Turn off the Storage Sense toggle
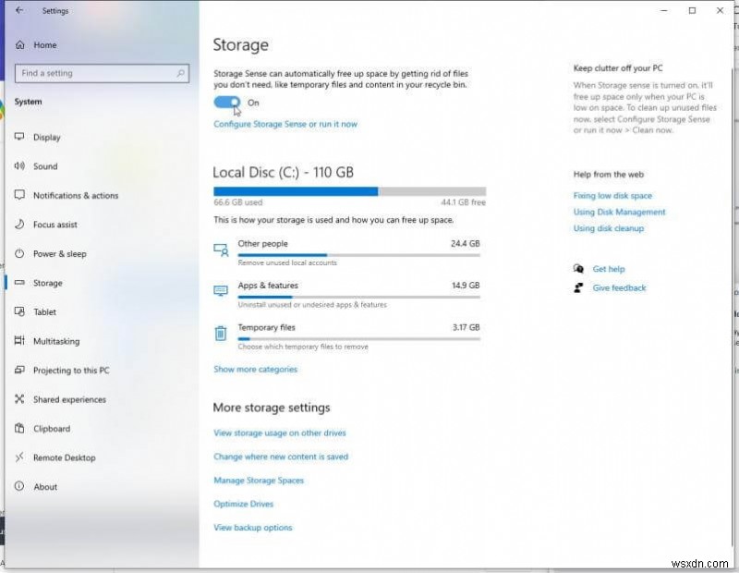Screen dimensions: 739x573 click(224, 103)
